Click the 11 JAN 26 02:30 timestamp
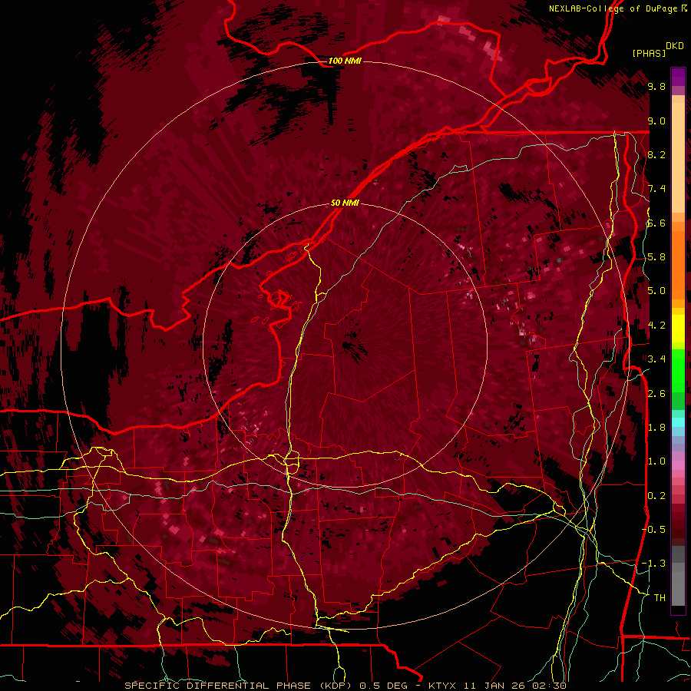This screenshot has width=691, height=691. tap(514, 686)
